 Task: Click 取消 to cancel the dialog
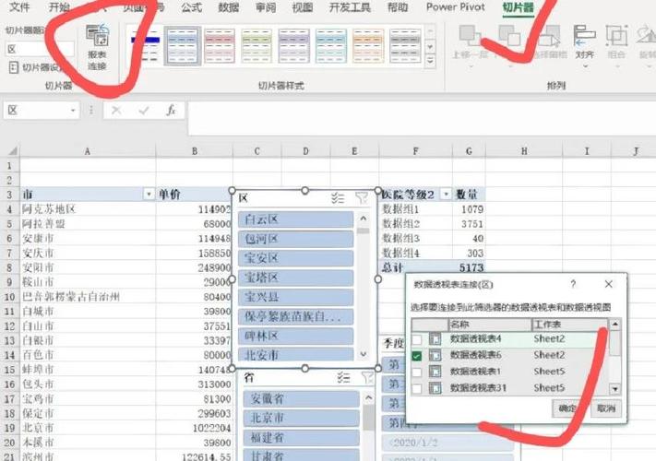604,408
